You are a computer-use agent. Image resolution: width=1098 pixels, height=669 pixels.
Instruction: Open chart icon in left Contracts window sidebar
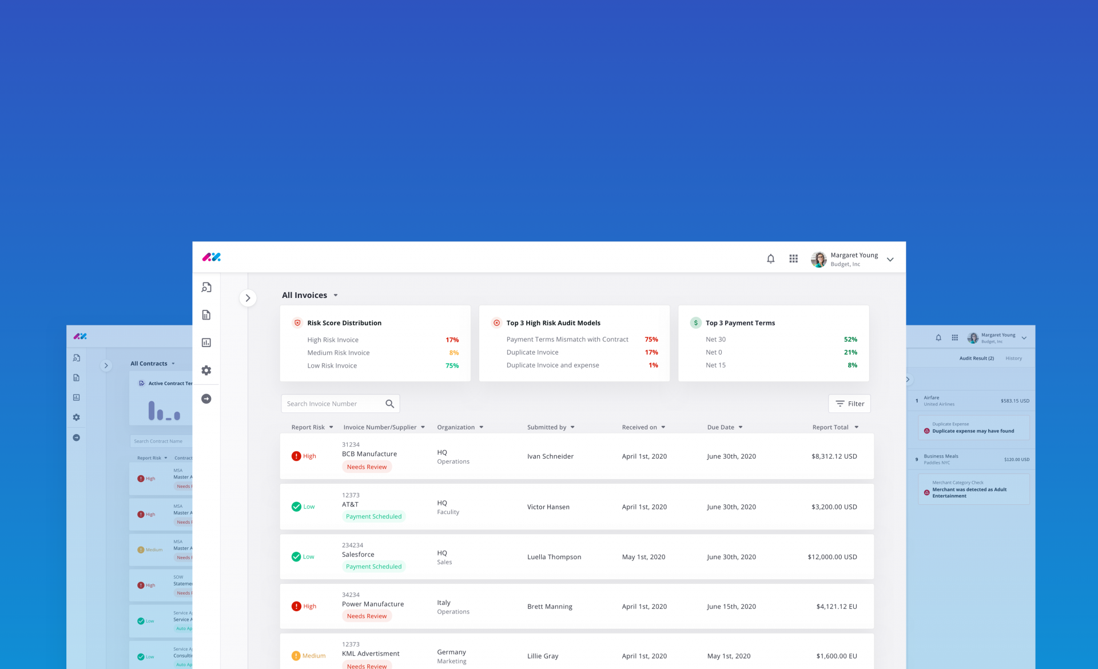coord(76,397)
